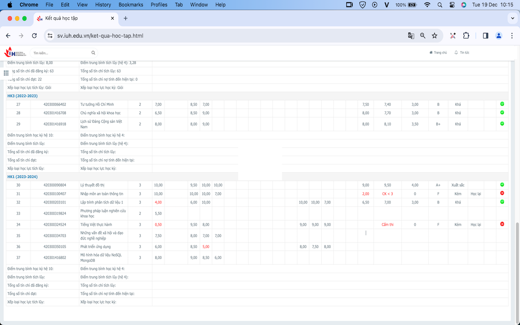This screenshot has width=520, height=325.
Task: Click the Học lại link for Tiếng Việt thực hành
Action: (x=475, y=223)
